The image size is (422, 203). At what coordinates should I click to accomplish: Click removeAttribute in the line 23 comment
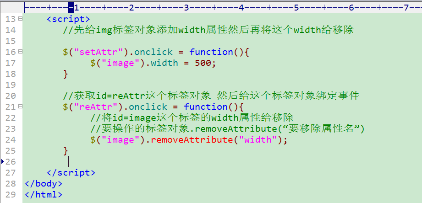click(x=236, y=129)
